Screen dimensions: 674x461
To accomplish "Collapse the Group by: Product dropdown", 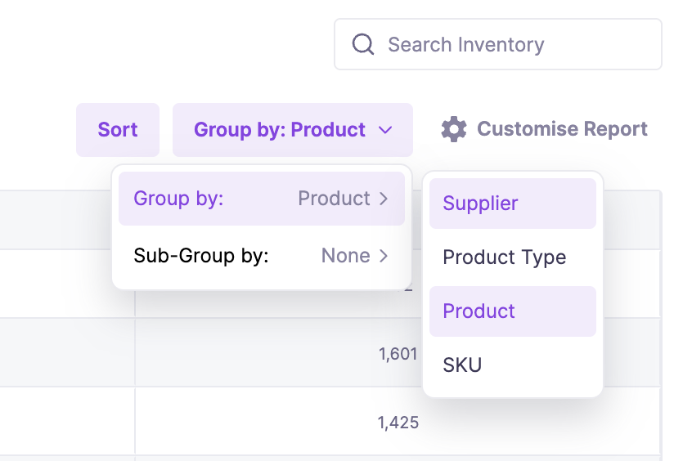I will 292,130.
